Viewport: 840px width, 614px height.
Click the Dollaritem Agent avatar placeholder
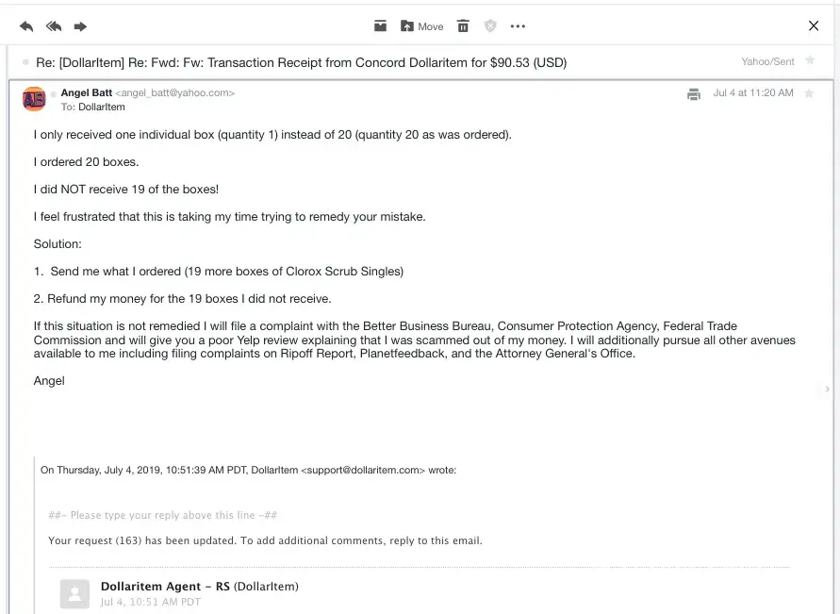74,593
